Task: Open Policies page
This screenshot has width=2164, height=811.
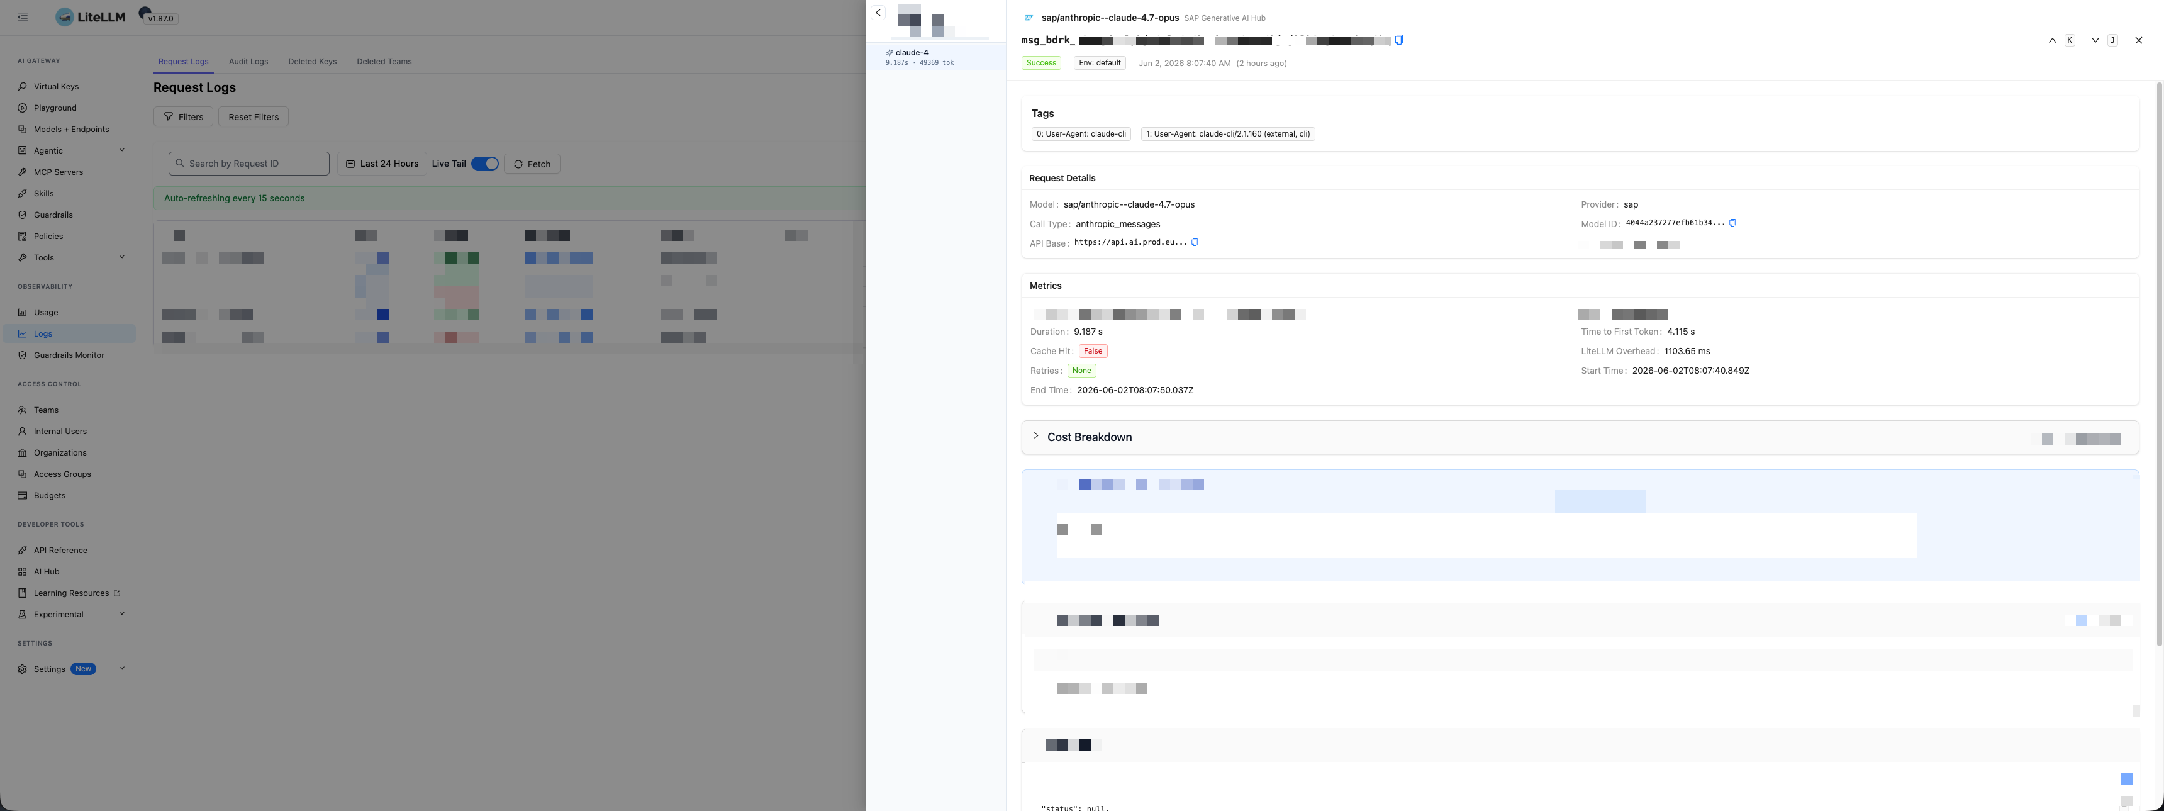Action: [x=48, y=237]
